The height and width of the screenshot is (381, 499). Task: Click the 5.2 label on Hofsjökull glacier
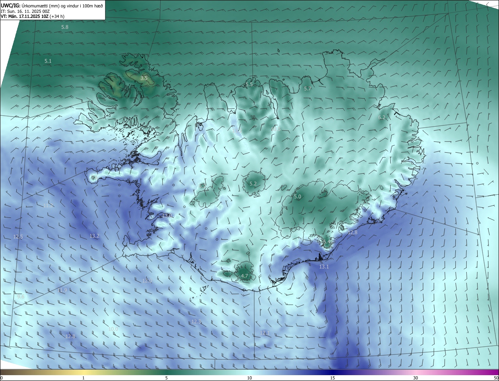(253, 184)
